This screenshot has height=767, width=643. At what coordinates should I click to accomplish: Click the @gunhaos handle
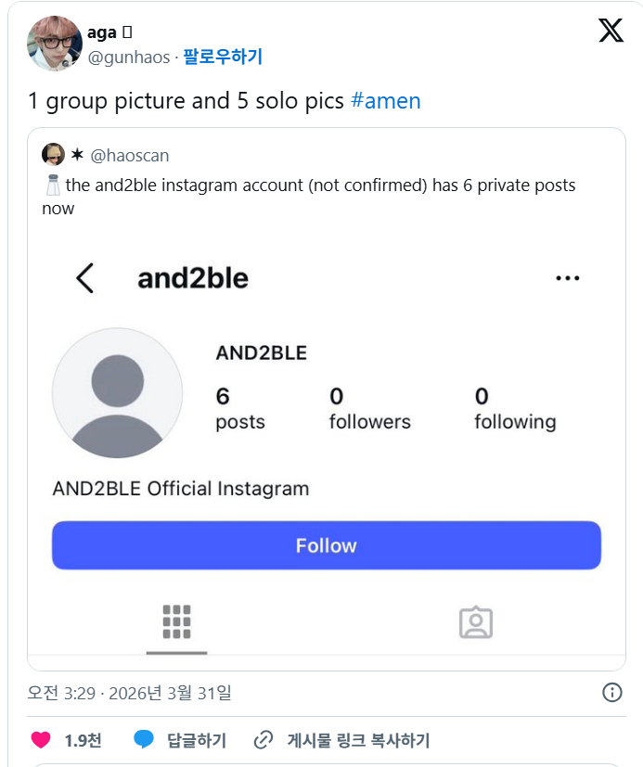pyautogui.click(x=129, y=58)
